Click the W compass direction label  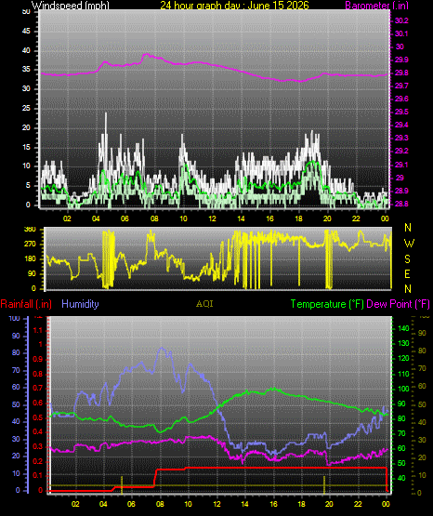pos(409,244)
